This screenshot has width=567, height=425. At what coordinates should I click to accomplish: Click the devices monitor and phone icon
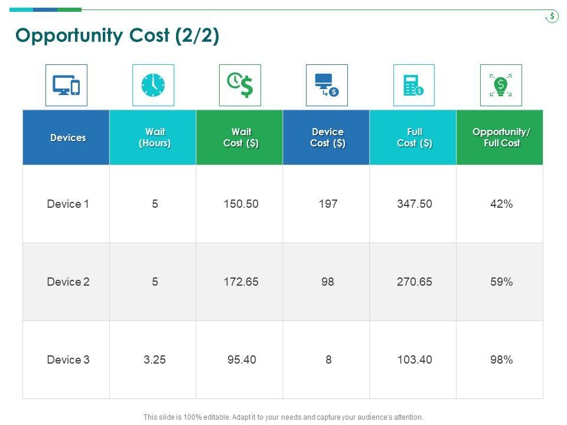tap(66, 86)
